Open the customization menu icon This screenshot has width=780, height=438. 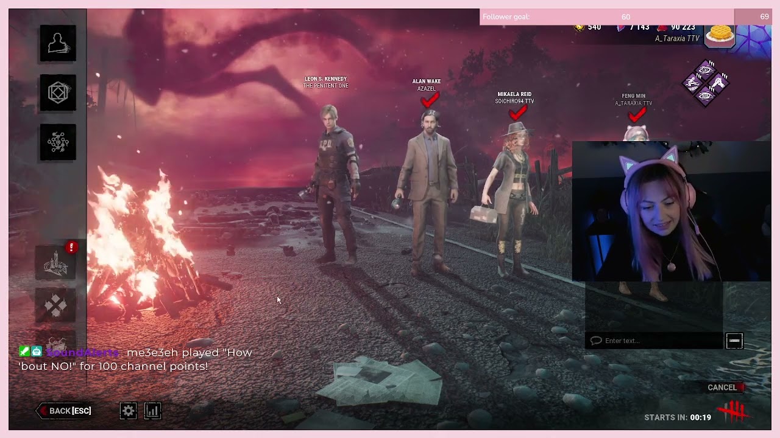click(x=58, y=142)
